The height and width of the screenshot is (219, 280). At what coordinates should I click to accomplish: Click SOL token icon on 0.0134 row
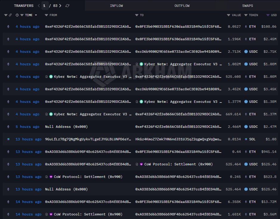coord(246,139)
